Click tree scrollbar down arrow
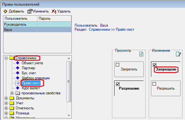185x120 pixels. pos(69,115)
